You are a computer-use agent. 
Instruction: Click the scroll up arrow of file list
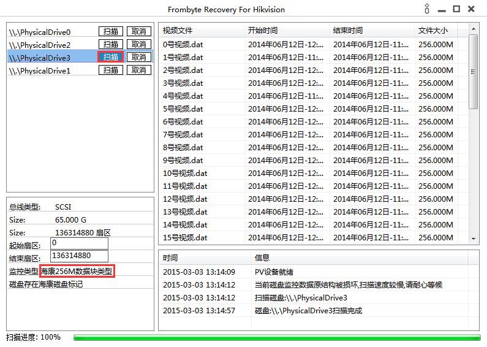474,29
